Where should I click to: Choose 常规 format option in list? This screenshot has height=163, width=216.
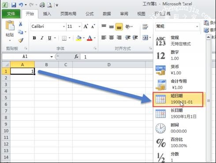(179, 41)
